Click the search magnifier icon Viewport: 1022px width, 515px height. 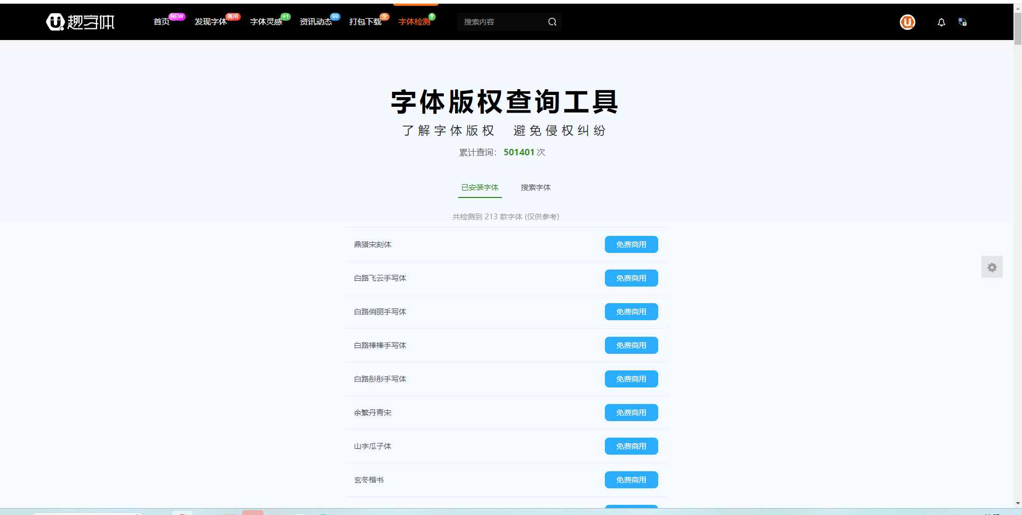pyautogui.click(x=553, y=22)
